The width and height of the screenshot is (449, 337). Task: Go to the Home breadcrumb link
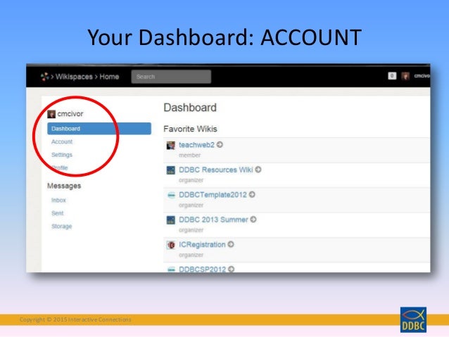tap(109, 77)
